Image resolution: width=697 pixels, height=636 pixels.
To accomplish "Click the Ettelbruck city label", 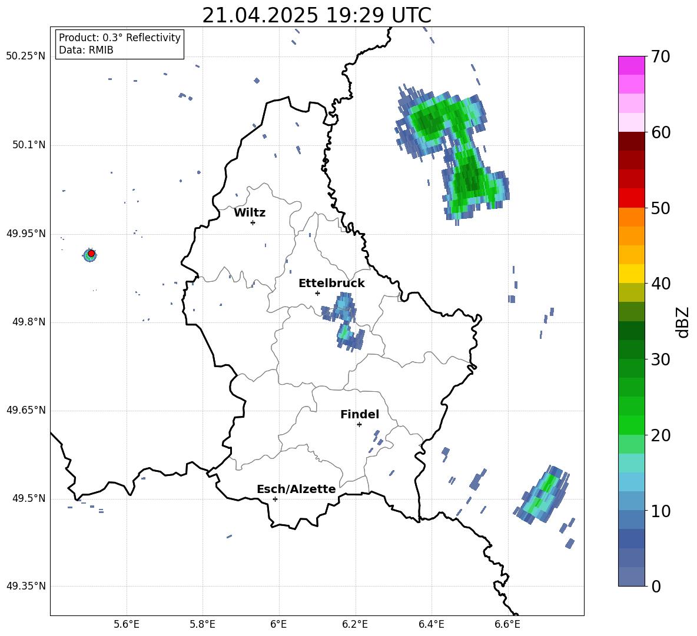I will coord(331,284).
